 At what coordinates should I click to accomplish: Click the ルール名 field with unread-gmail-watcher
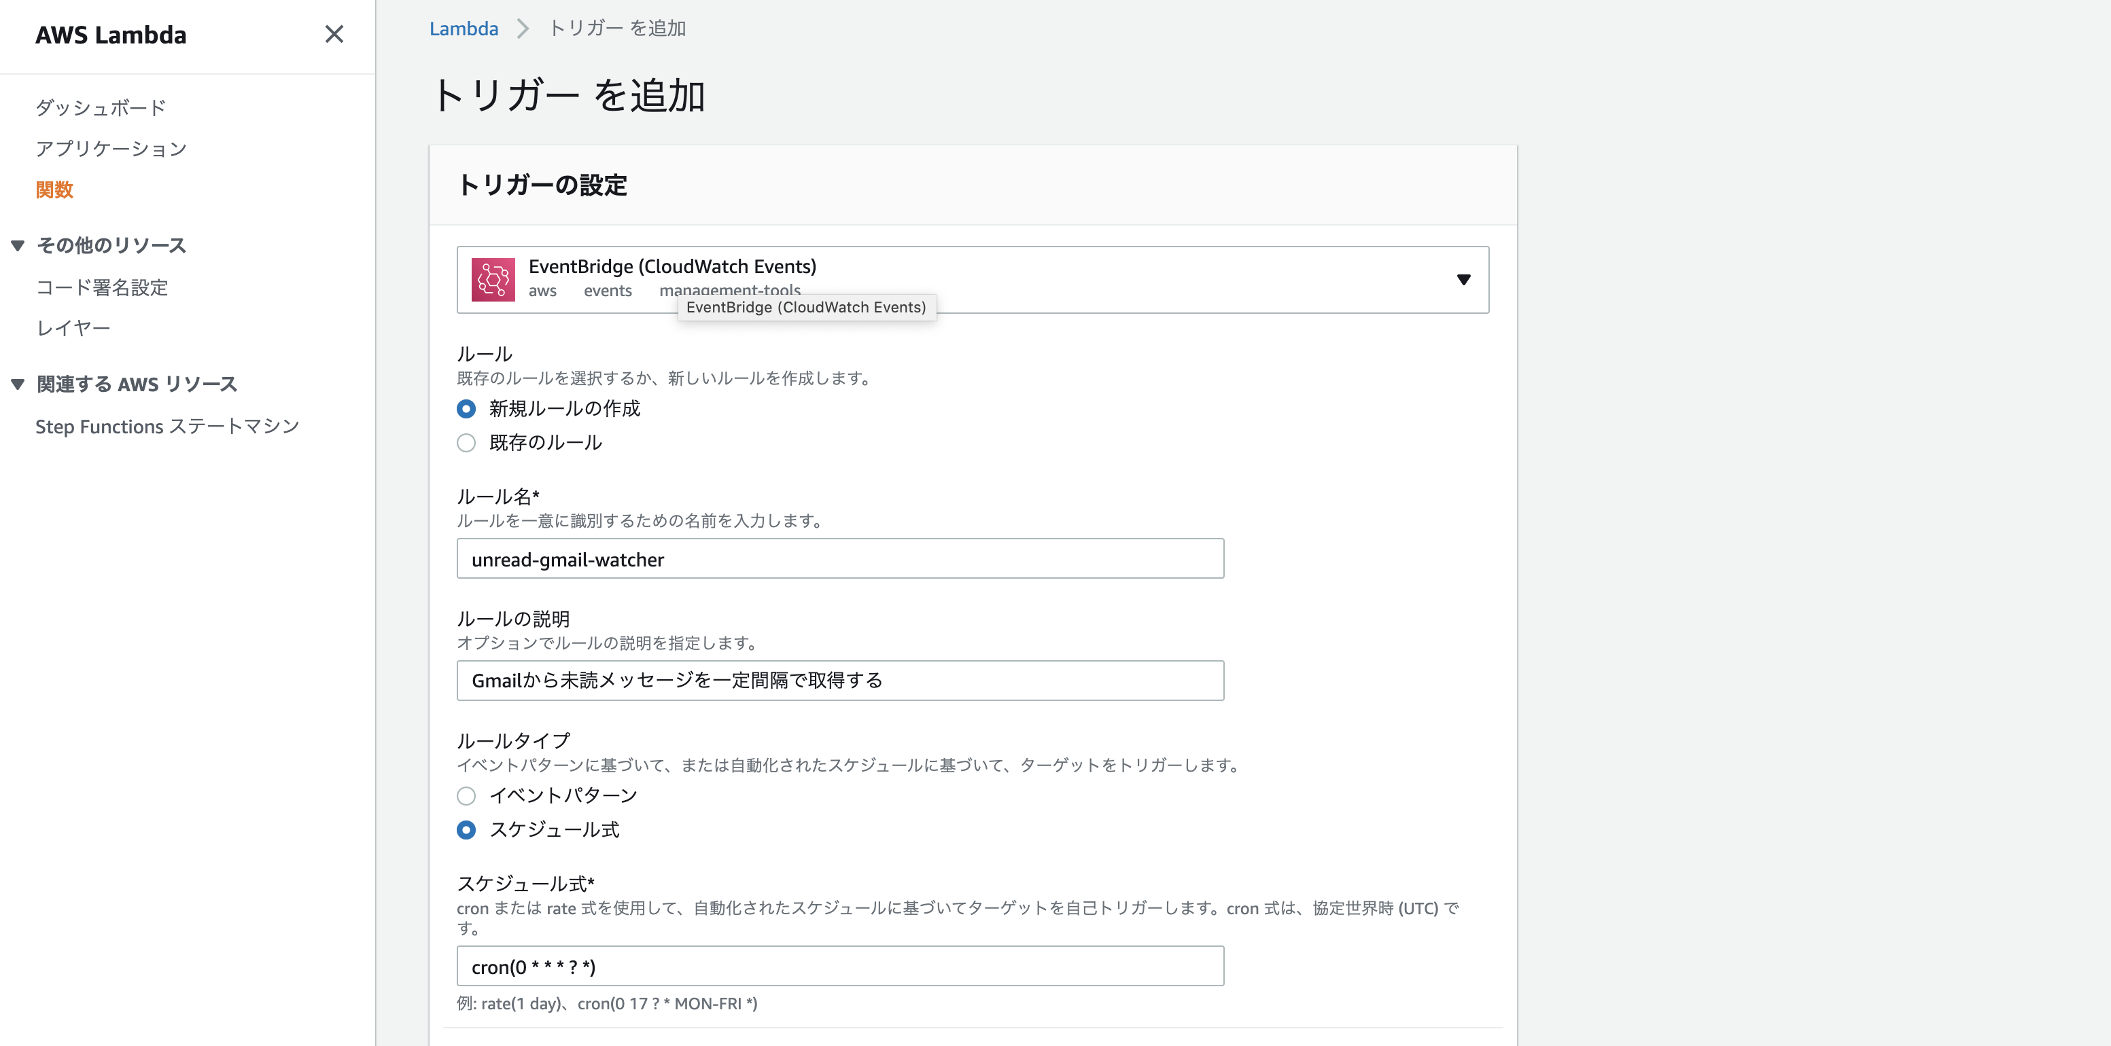[x=840, y=558]
